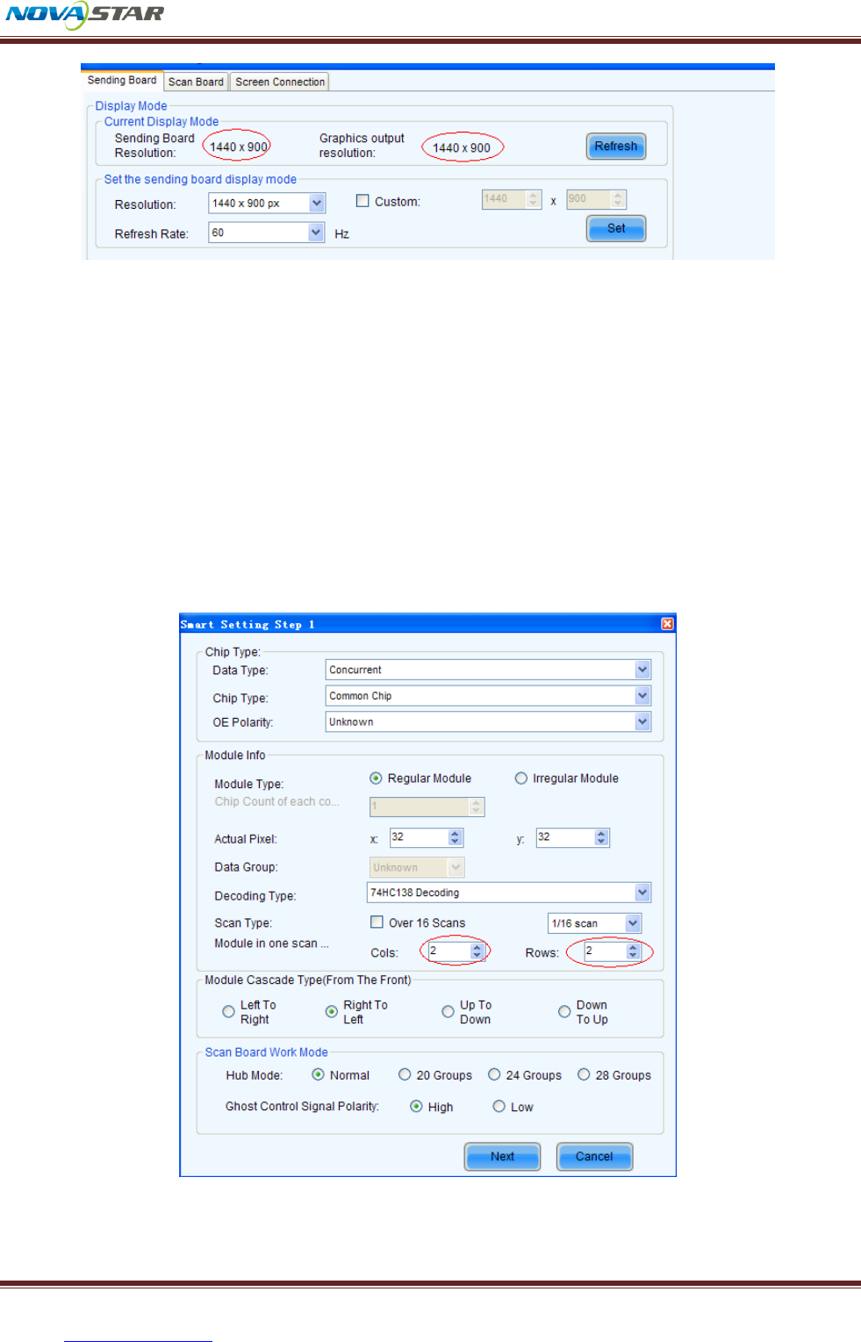Check the Over 16 Scans checkbox
The height and width of the screenshot is (1342, 861).
coord(377,922)
